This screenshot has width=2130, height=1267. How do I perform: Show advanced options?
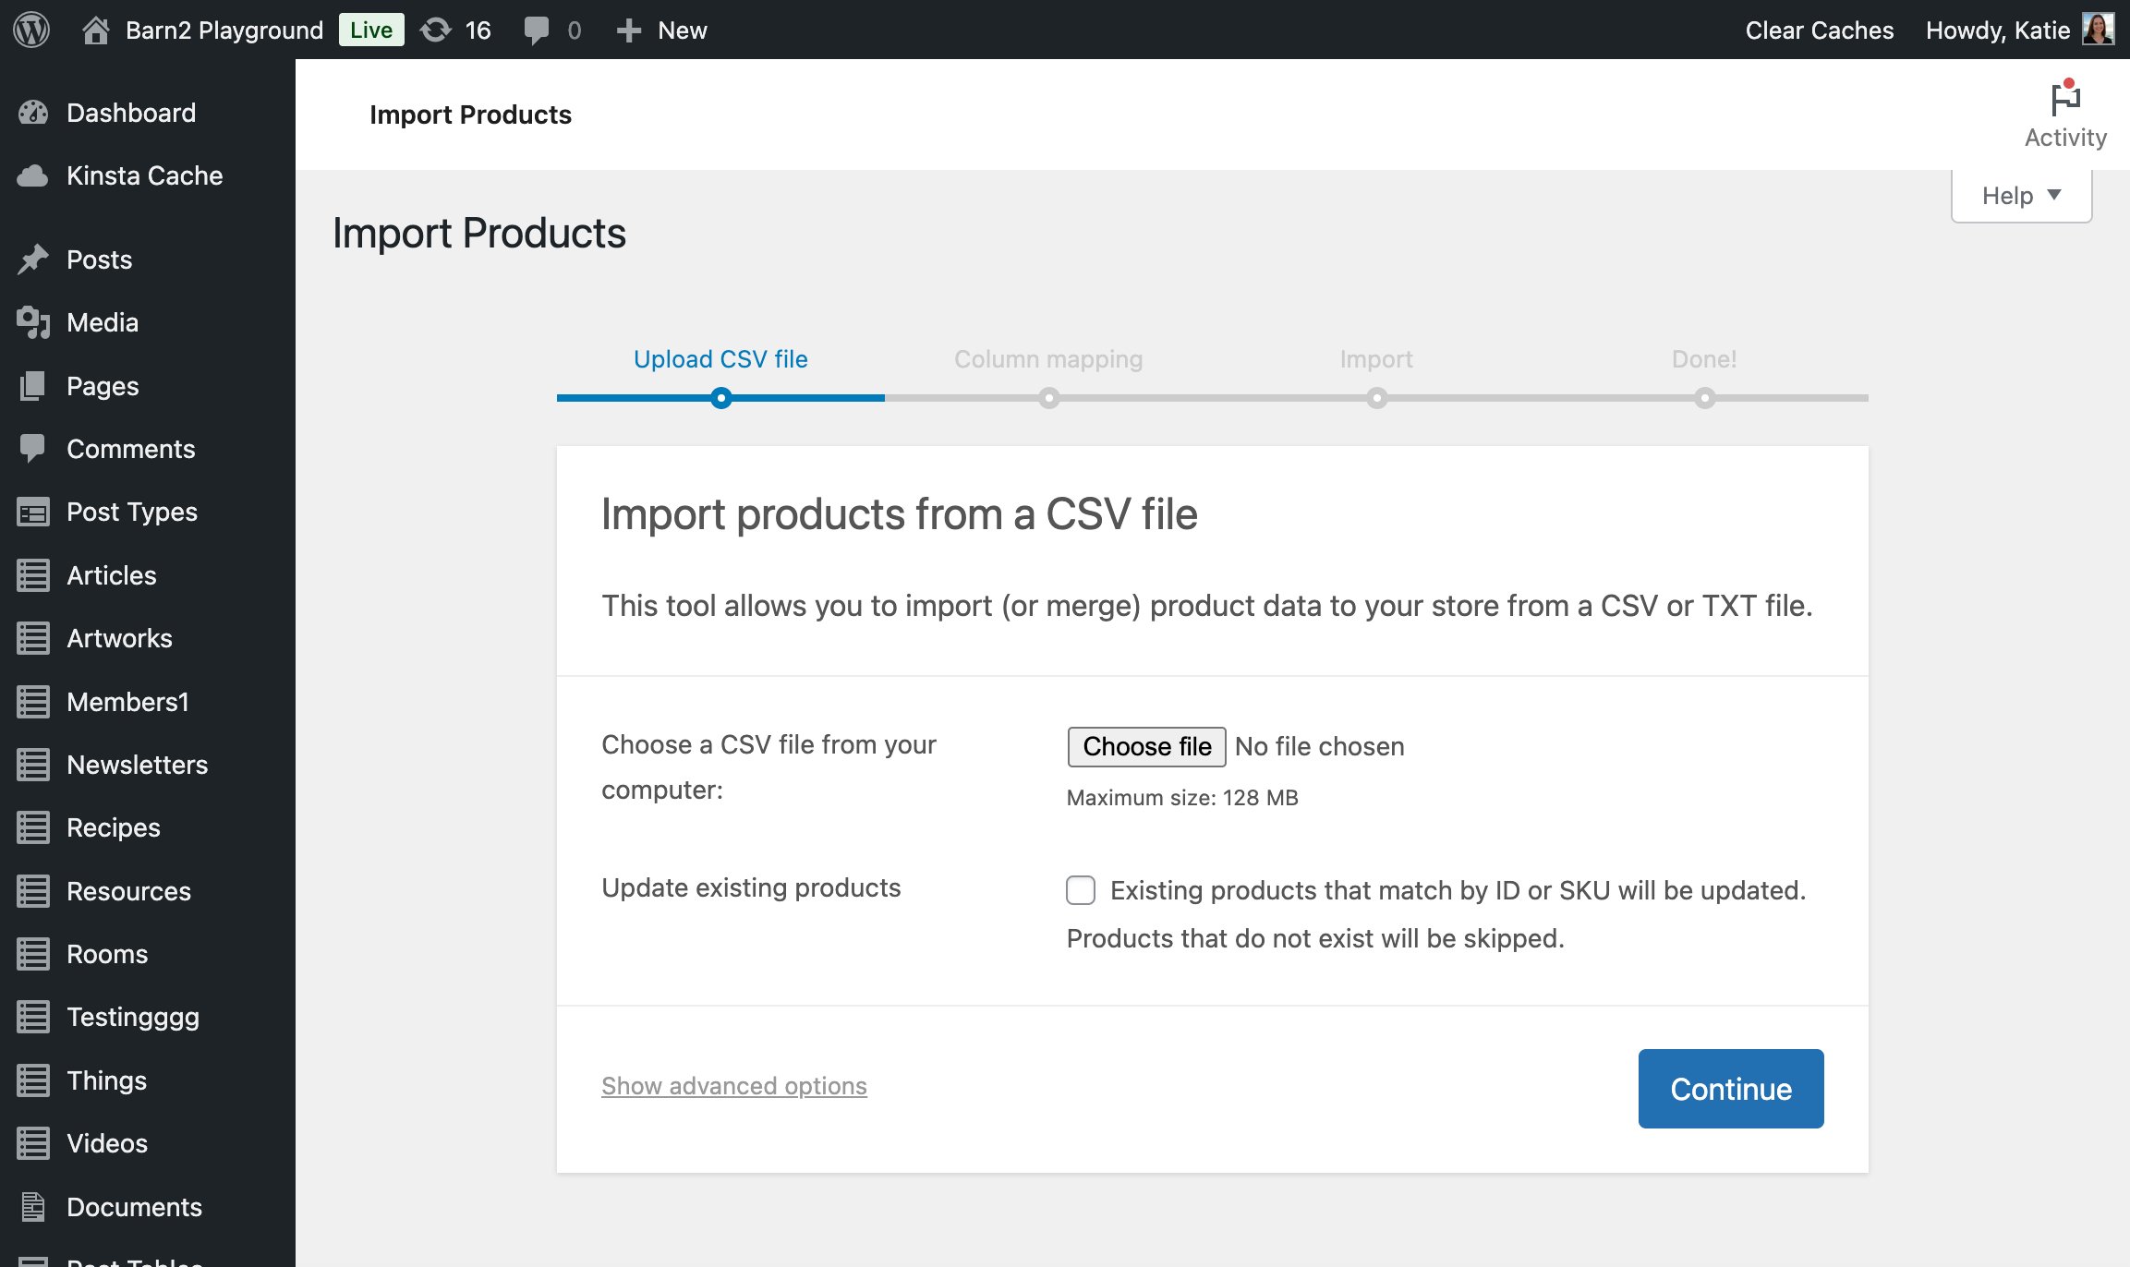(733, 1085)
